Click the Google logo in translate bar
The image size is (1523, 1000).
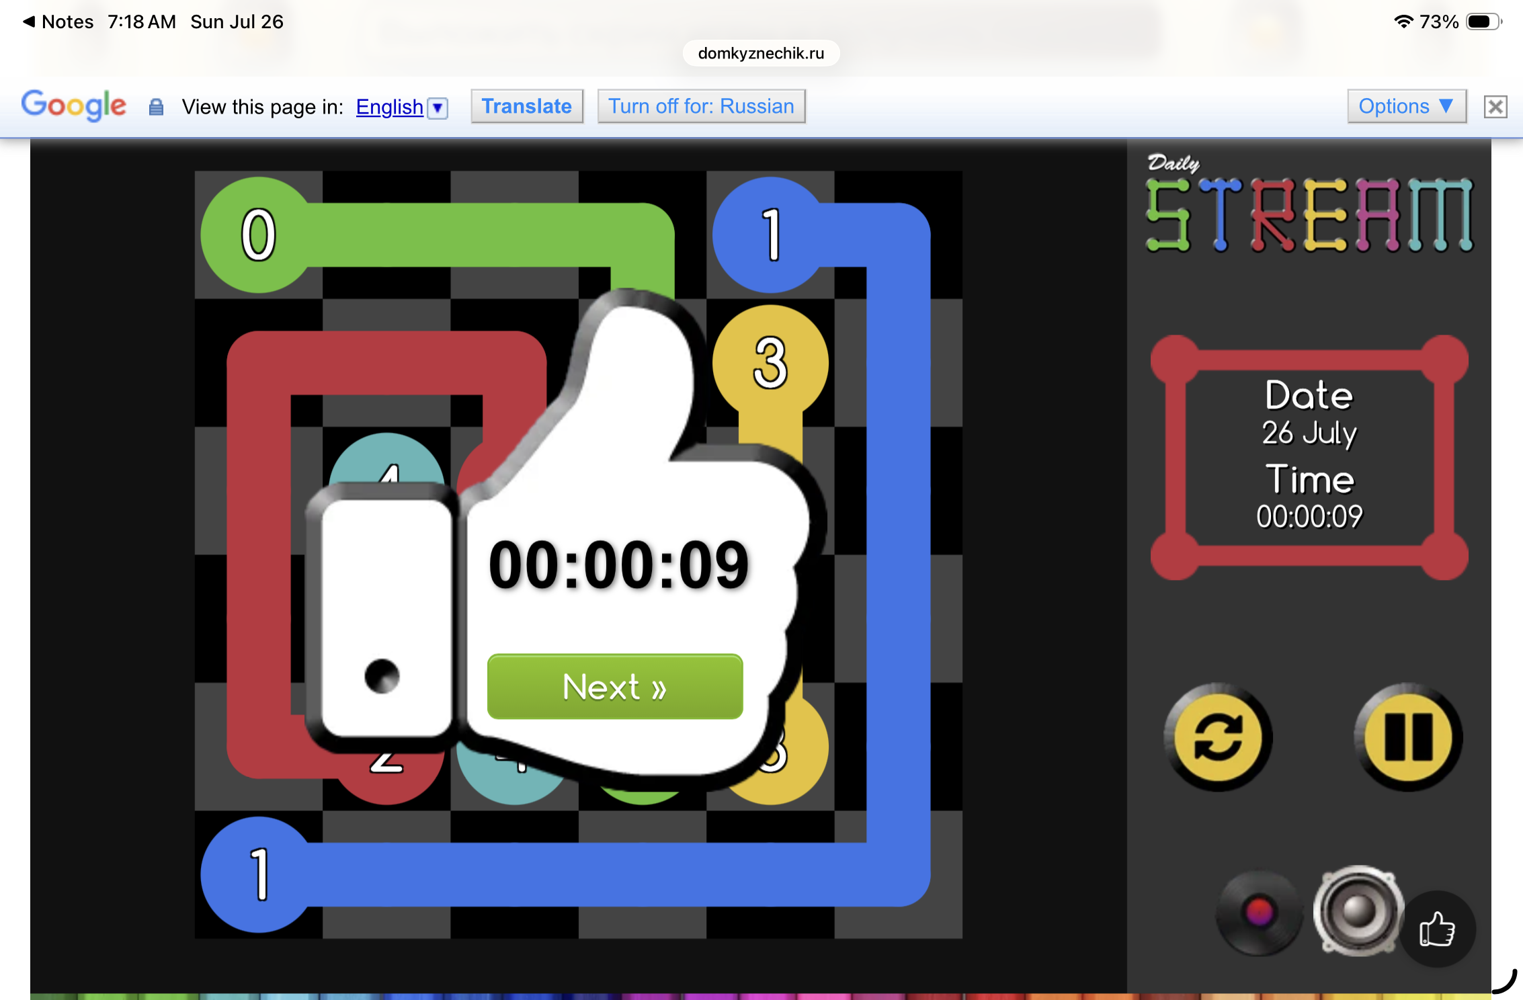[x=74, y=106]
